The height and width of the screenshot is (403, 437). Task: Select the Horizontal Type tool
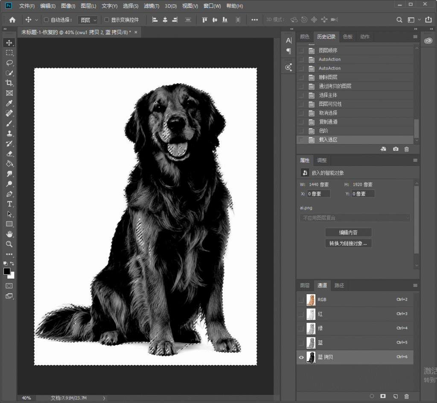(x=9, y=204)
